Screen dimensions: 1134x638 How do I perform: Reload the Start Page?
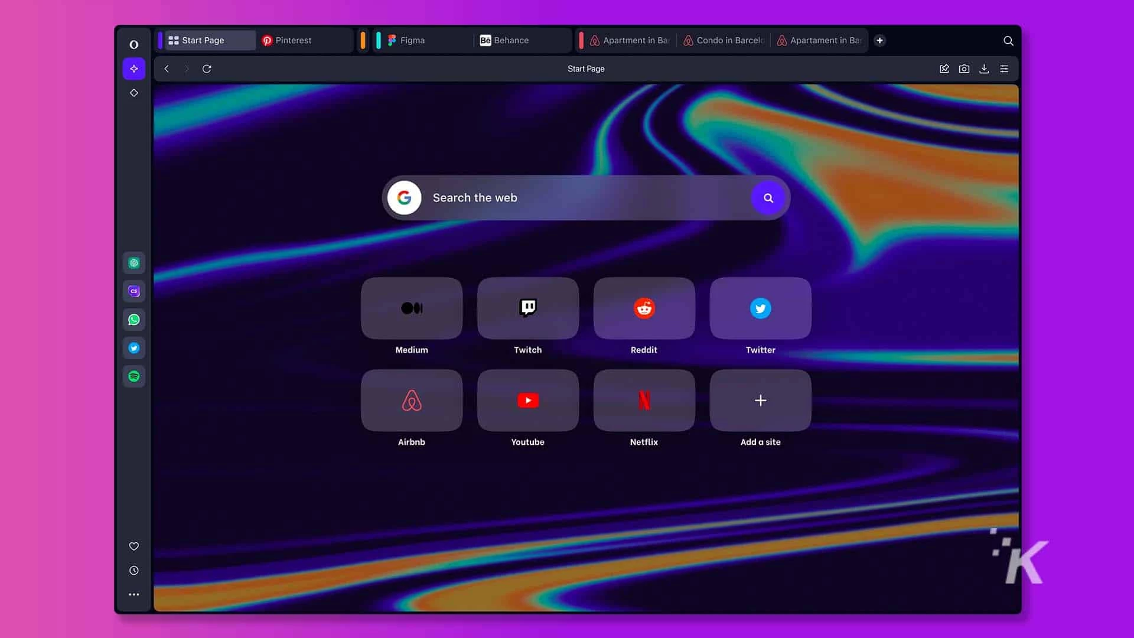click(x=207, y=69)
